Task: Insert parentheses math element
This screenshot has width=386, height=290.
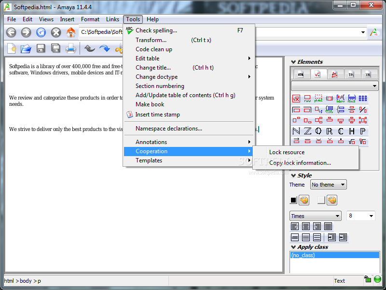Action: (x=330, y=99)
